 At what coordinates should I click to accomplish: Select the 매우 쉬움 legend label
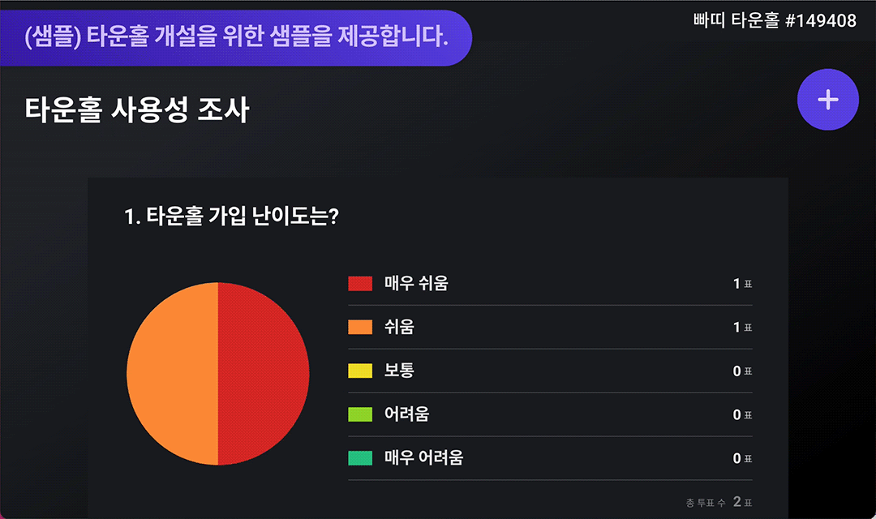[416, 283]
